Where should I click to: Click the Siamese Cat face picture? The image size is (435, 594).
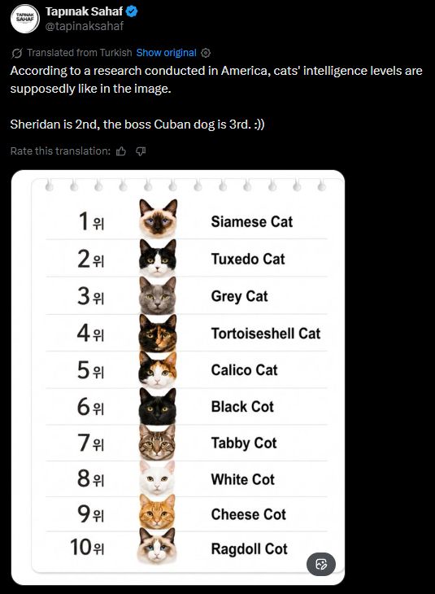click(x=158, y=219)
